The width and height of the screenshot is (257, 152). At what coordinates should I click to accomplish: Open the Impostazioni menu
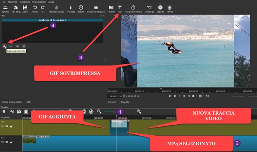39,2
